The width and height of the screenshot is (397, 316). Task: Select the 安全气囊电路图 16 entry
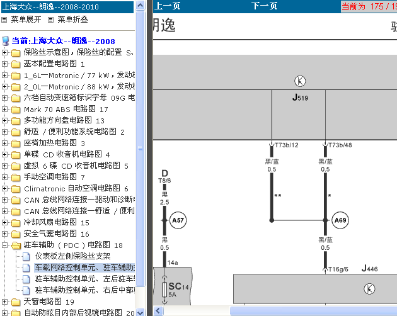pyautogui.click(x=56, y=234)
